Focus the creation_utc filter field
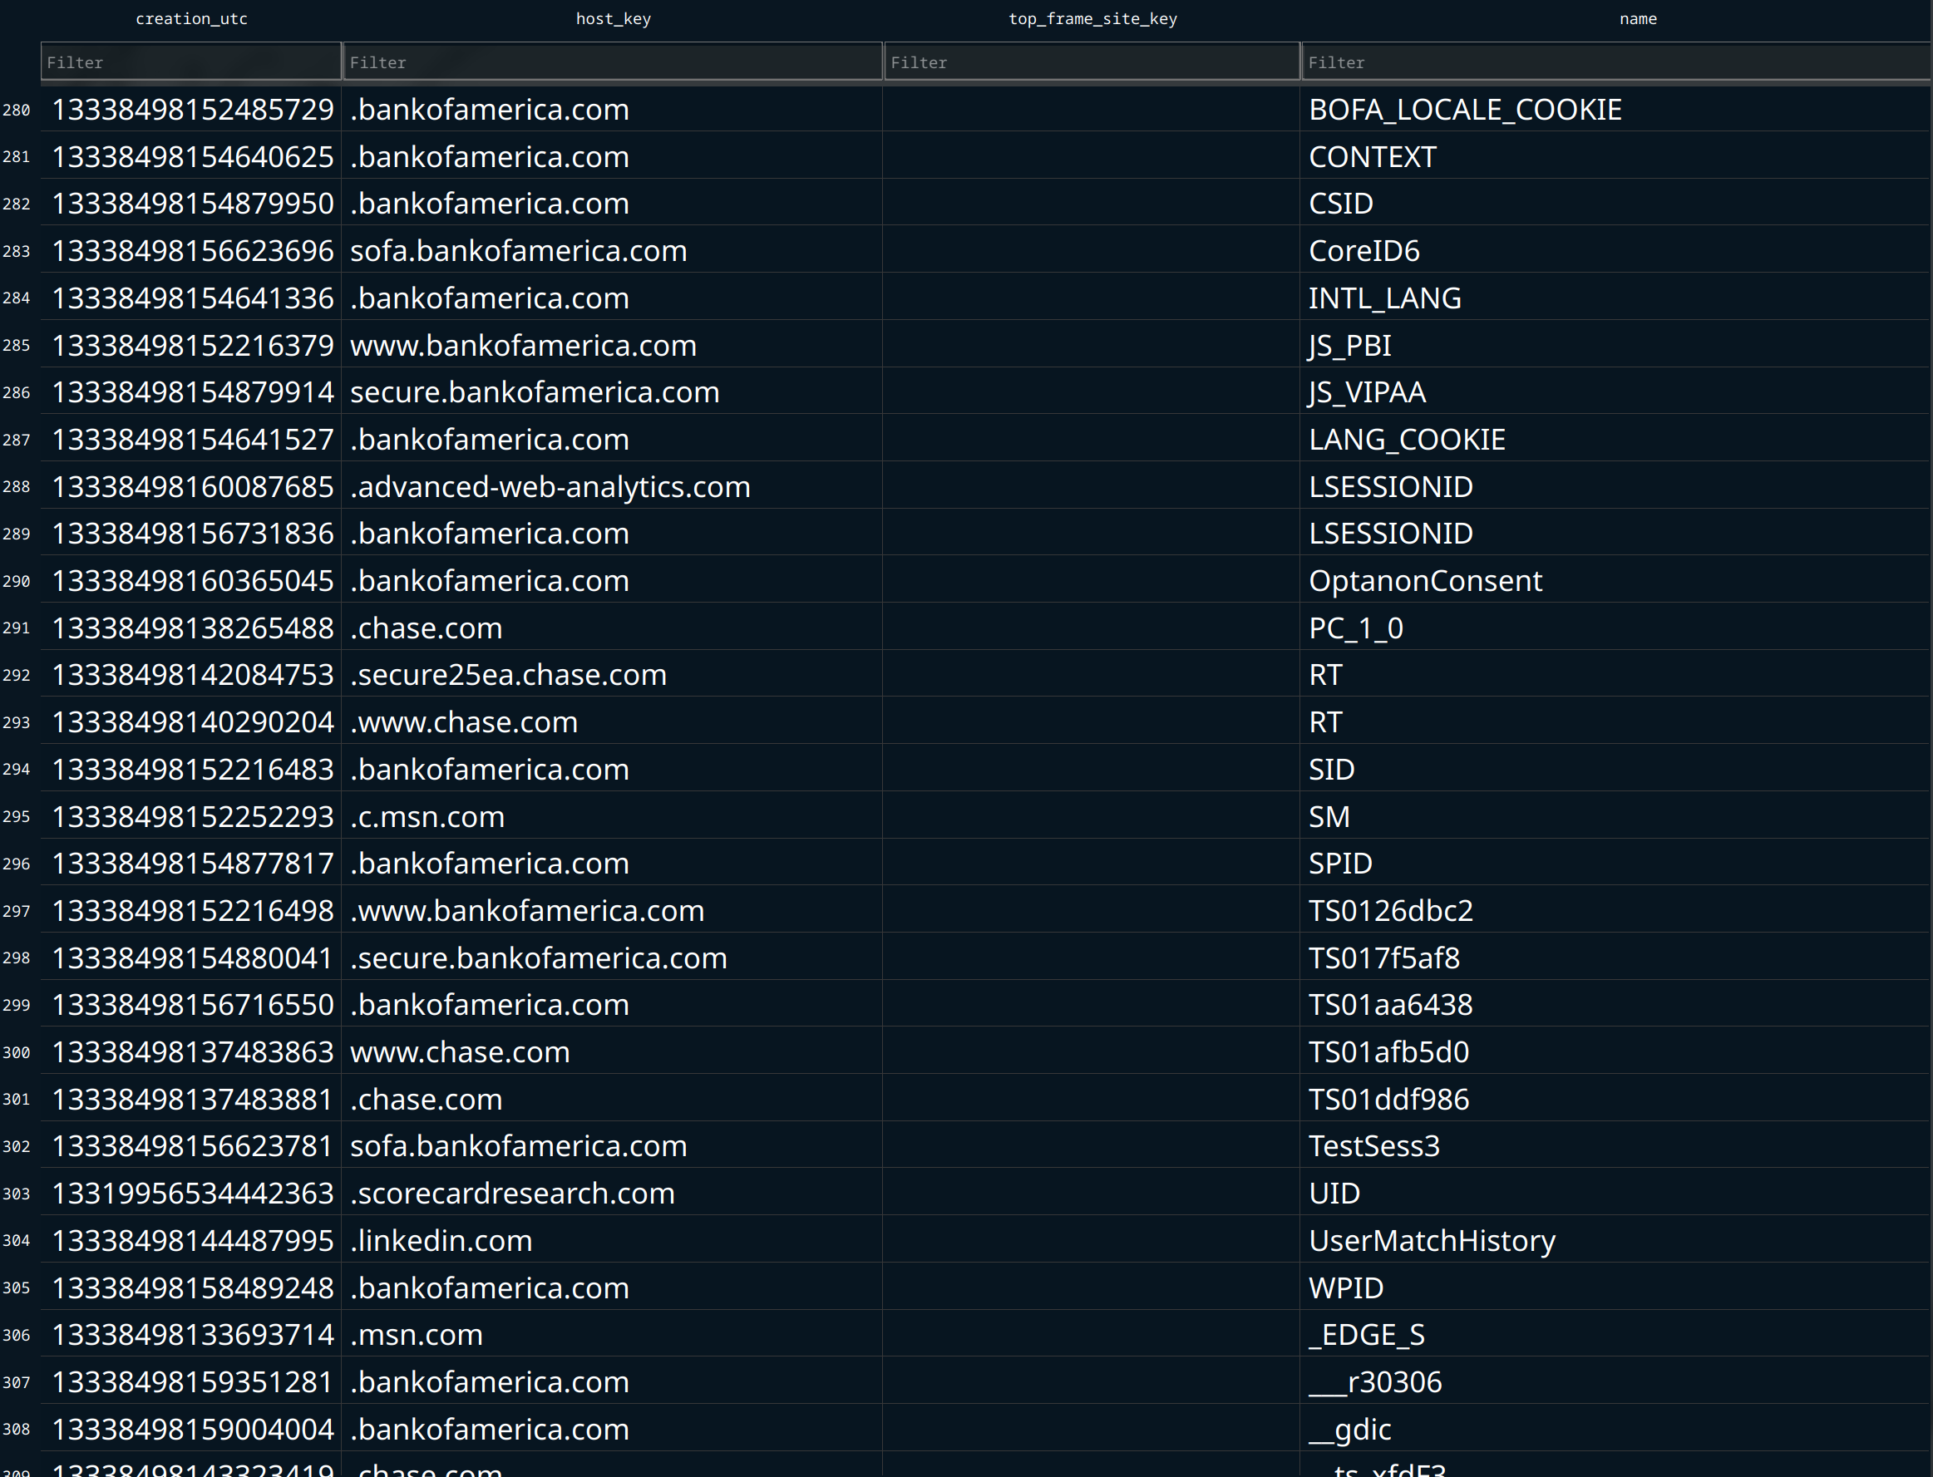The image size is (1933, 1477). (191, 62)
